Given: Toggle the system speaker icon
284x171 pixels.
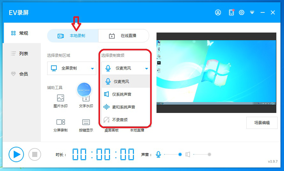Looking at the screenshot, I should click(188, 154).
